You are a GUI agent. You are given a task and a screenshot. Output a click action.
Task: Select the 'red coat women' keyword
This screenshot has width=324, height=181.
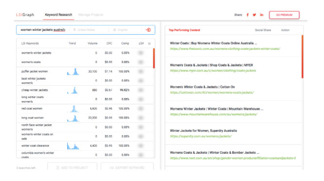pos(32,109)
